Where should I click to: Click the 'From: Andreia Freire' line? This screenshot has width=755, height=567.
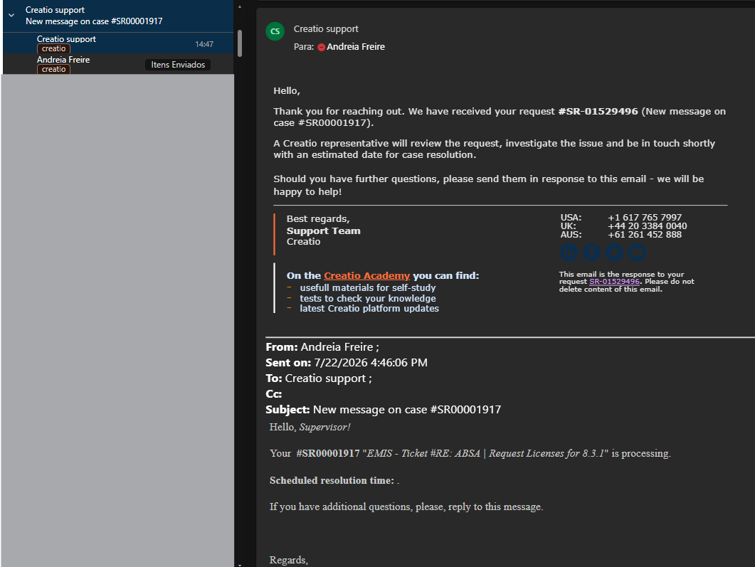[x=322, y=347]
